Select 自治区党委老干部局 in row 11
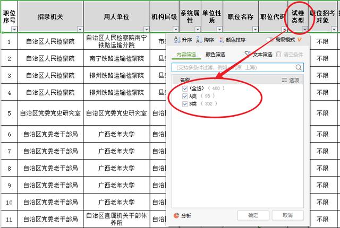This screenshot has height=228, width=340. [x=50, y=219]
